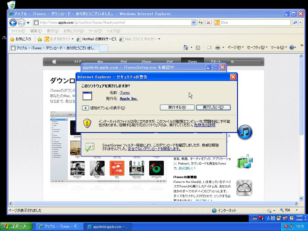Click the IE back navigation arrow
The width and height of the screenshot is (308, 231).
pyautogui.click(x=13, y=23)
